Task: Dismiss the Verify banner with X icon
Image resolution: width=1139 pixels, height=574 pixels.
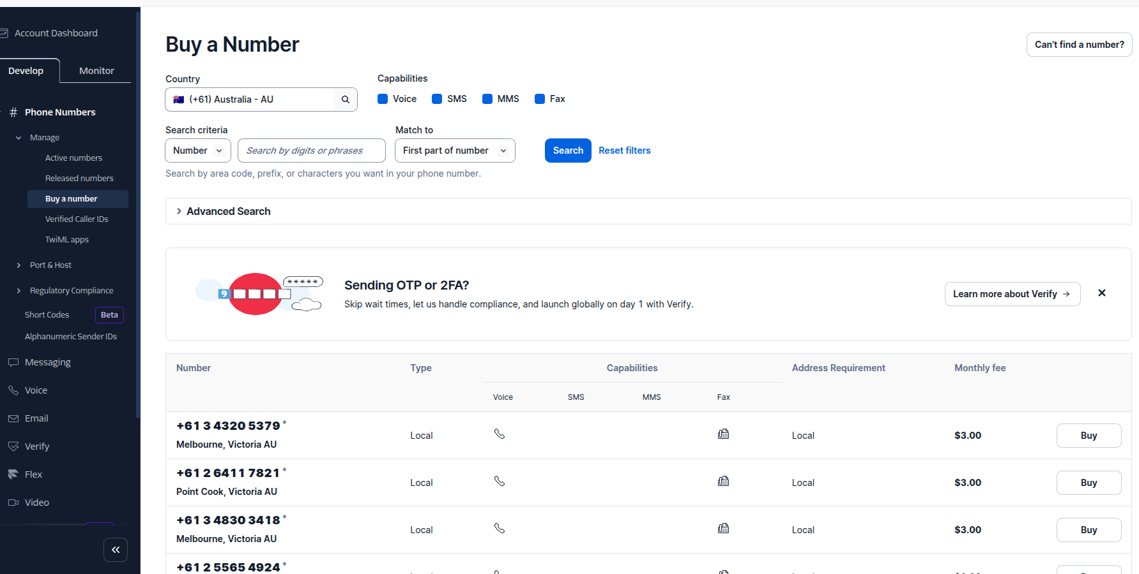Action: (1101, 293)
